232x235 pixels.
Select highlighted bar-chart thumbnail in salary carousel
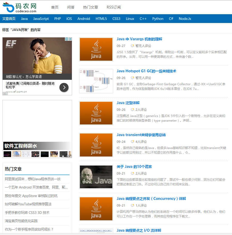point(17,154)
